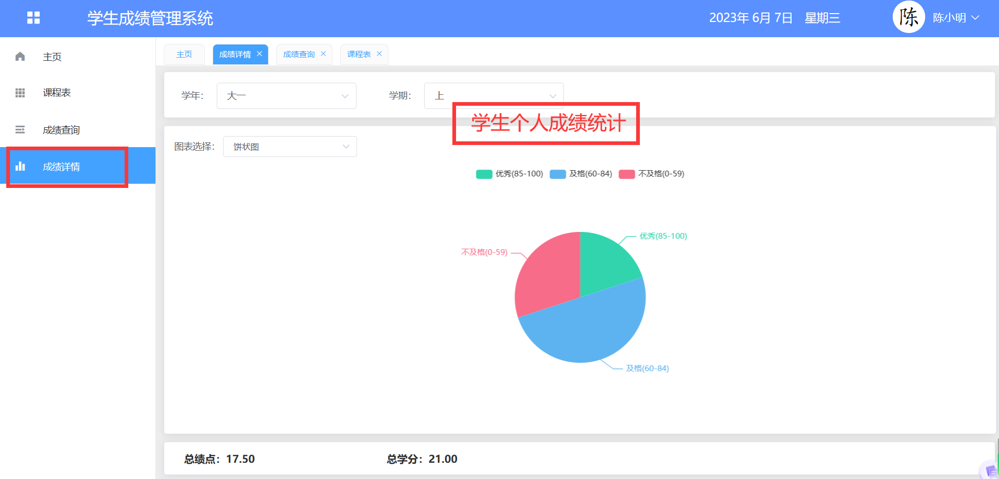Close the 成绩详情 tab
This screenshot has width=999, height=479.
coord(259,54)
